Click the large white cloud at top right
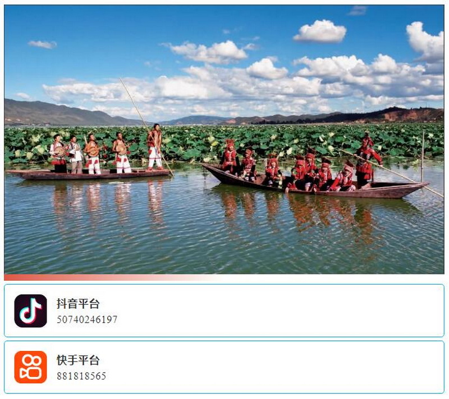Viewport: 449px width, 399px height. (320, 31)
